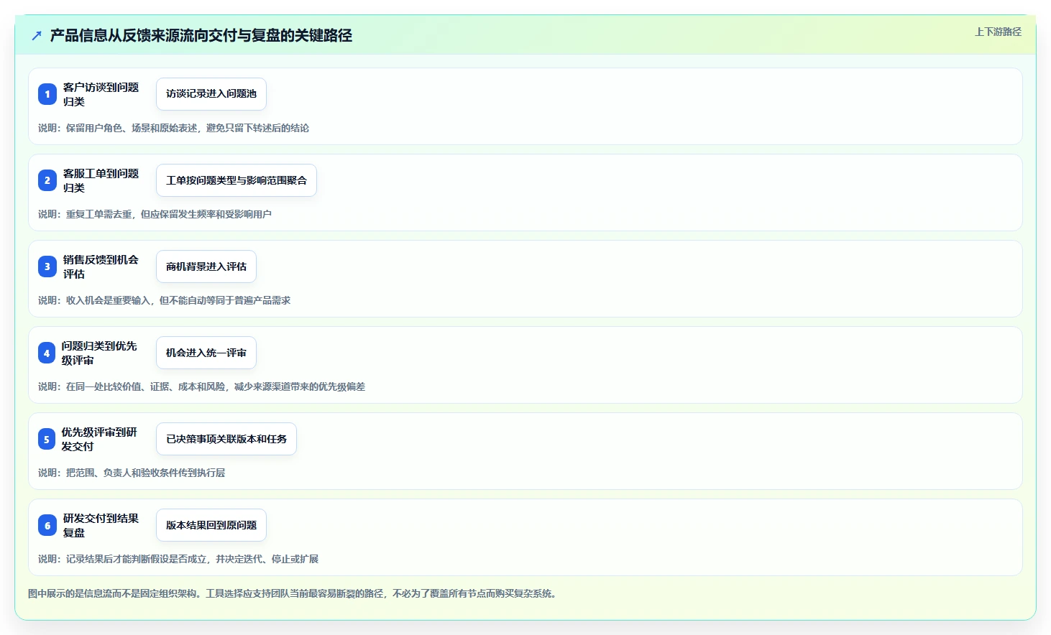The height and width of the screenshot is (635, 1051).
Task: Click the note about 收入机会是重要输入
Action: (x=164, y=300)
